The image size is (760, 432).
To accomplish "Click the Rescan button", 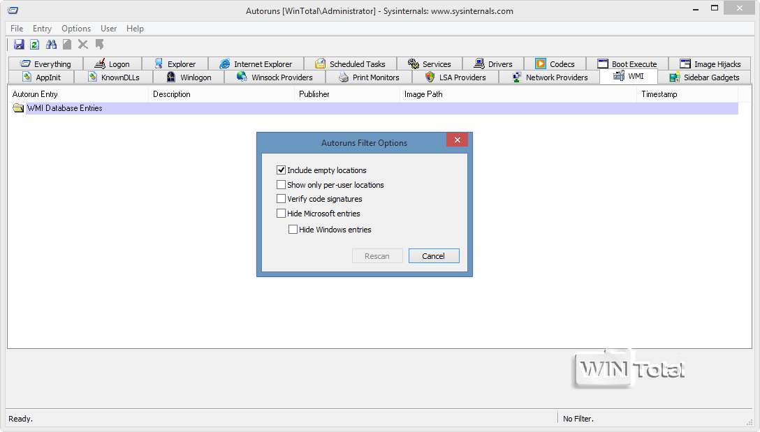I will 377,256.
